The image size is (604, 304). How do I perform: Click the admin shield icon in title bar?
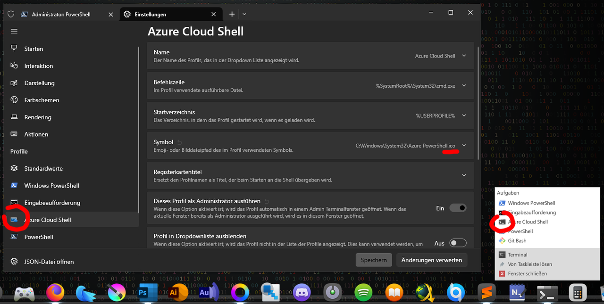[x=11, y=14]
